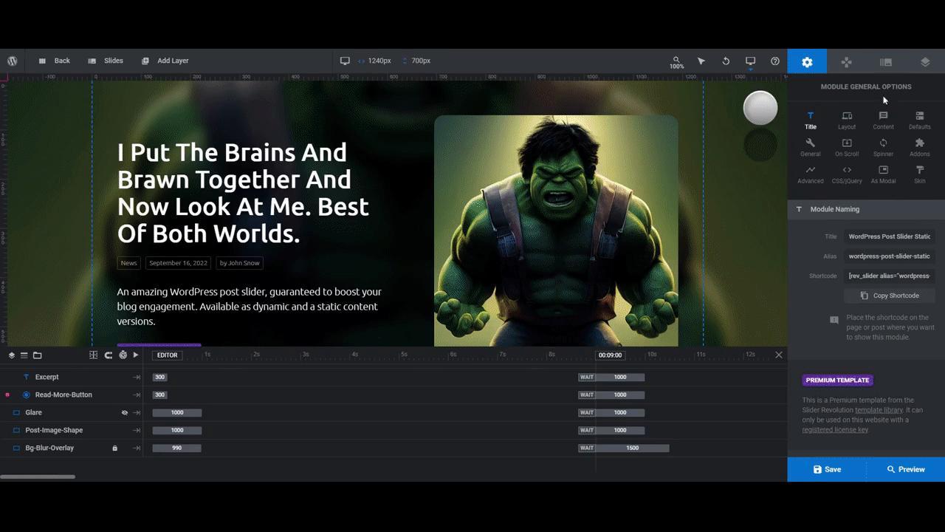Image resolution: width=945 pixels, height=532 pixels.
Task: Open the help question mark icon
Action: click(x=774, y=61)
